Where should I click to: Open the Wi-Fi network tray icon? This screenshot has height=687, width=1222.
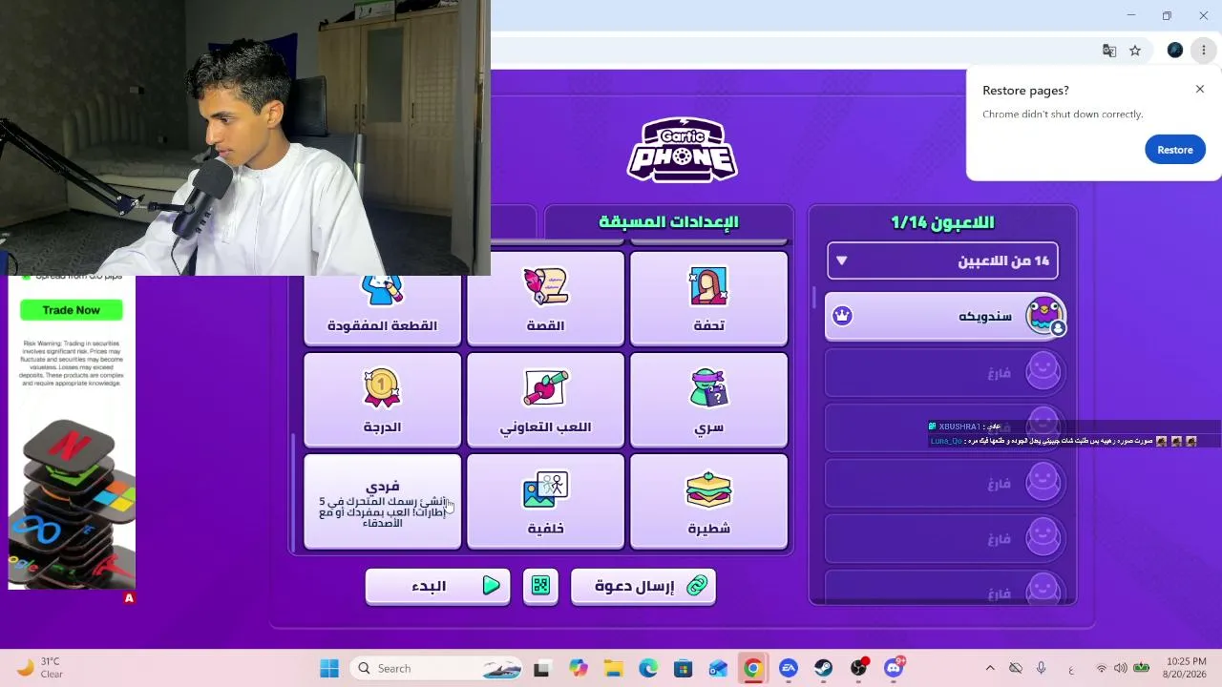pos(1102,669)
